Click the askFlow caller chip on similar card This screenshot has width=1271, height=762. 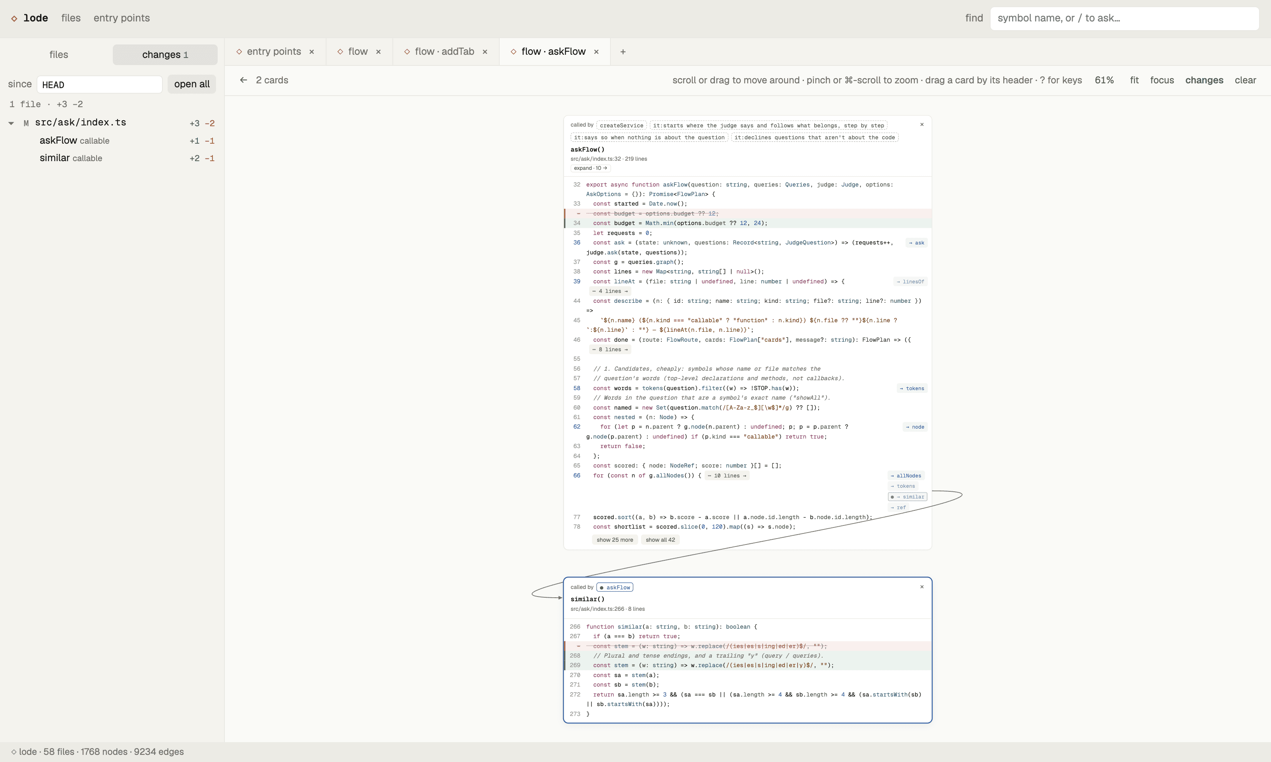coord(614,587)
